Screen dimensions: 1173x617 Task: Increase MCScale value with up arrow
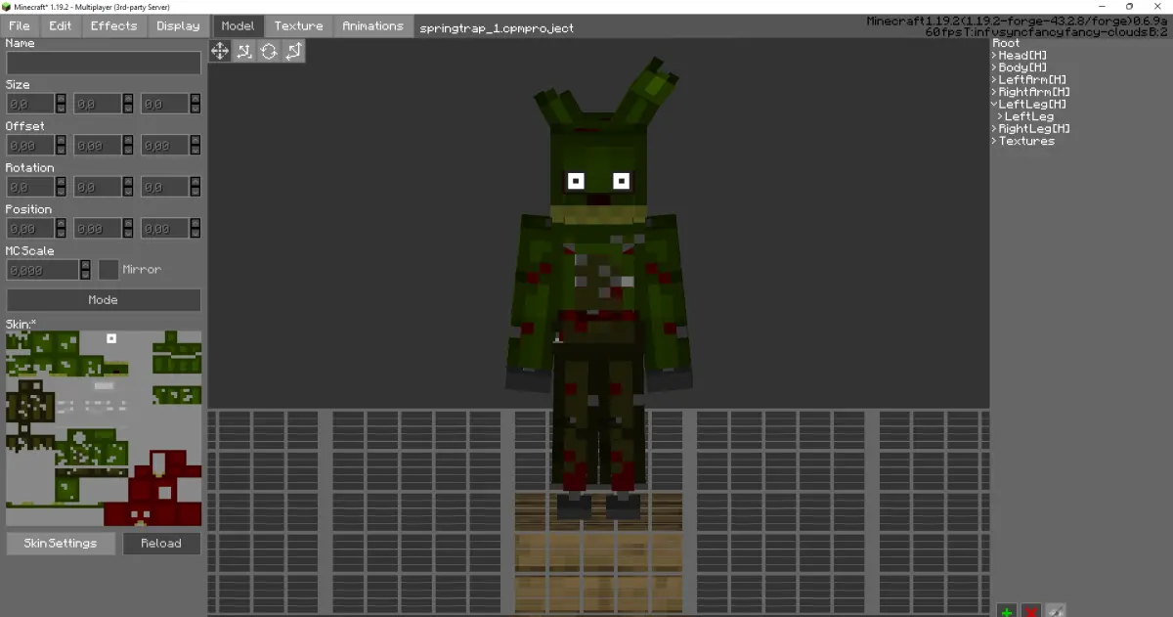[85, 265]
